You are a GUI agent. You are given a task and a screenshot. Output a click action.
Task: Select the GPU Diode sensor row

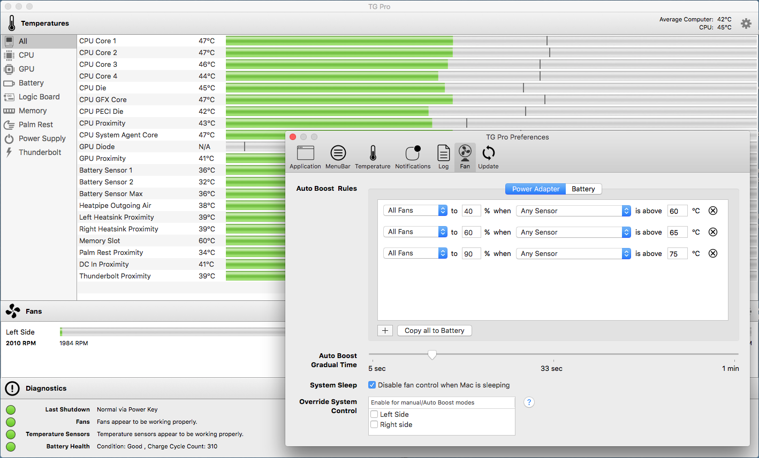[x=181, y=146]
